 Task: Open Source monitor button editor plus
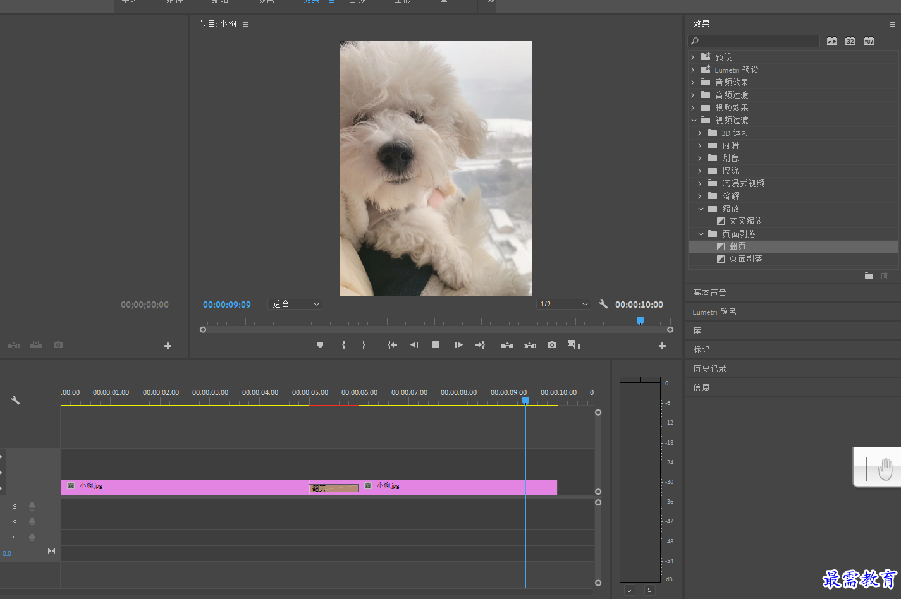pyautogui.click(x=168, y=346)
